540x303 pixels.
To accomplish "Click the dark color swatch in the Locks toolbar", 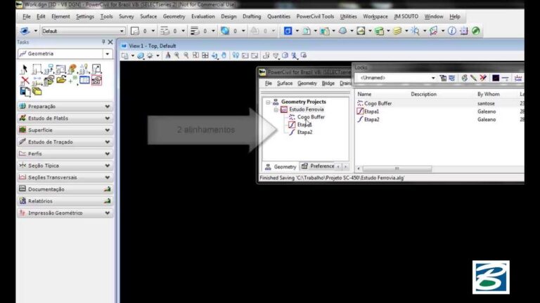I will (x=496, y=78).
